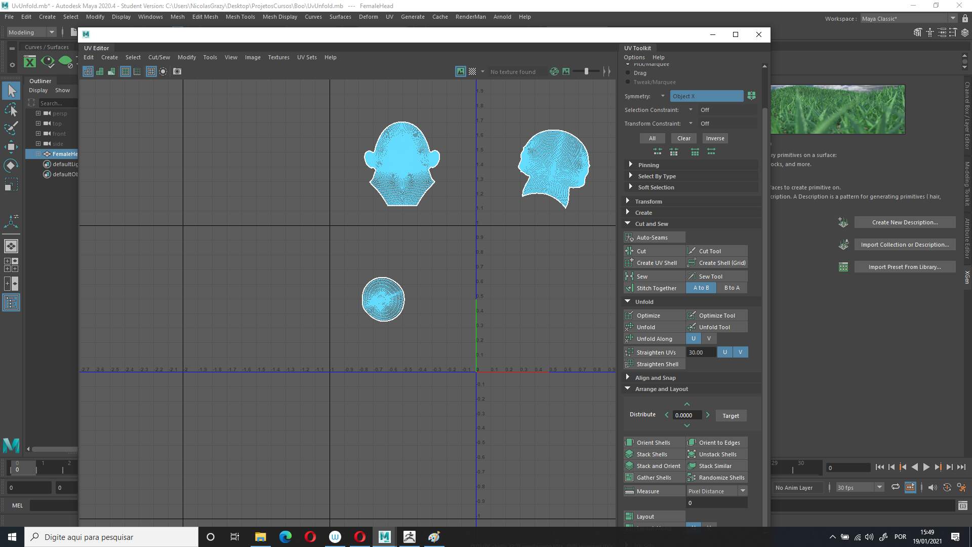The image size is (972, 547).
Task: Open the RenderMan main menu
Action: tap(470, 17)
